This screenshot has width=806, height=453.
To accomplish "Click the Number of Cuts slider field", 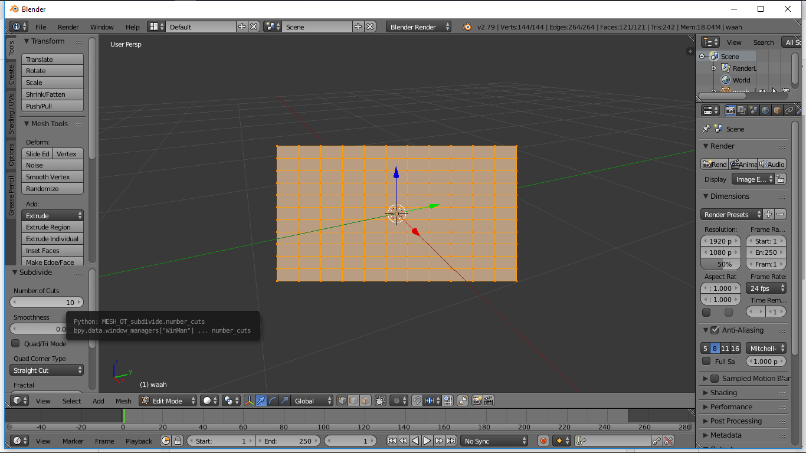I will pyautogui.click(x=47, y=302).
